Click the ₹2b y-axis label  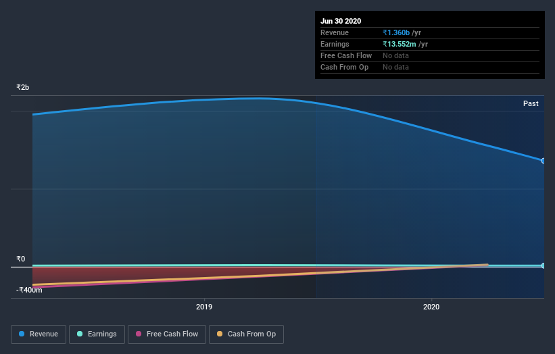pyautogui.click(x=23, y=87)
